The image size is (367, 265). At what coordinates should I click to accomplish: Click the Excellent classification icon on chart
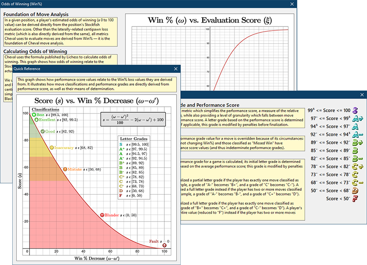coord(36,120)
